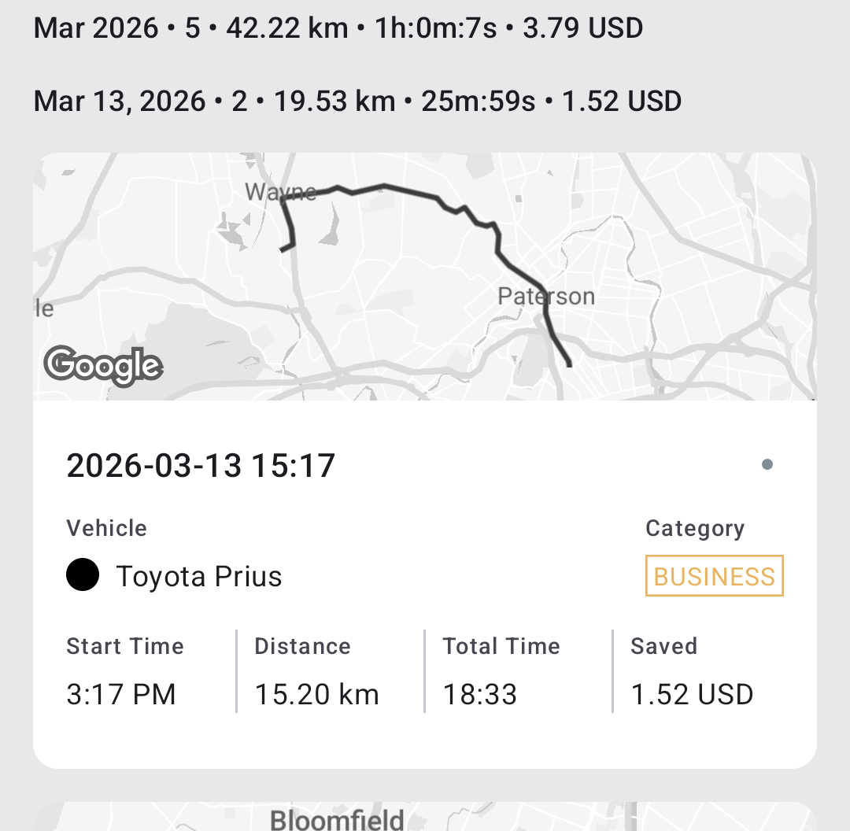The width and height of the screenshot is (850, 831).
Task: Select the Toyota Prius vehicle name
Action: click(x=199, y=575)
